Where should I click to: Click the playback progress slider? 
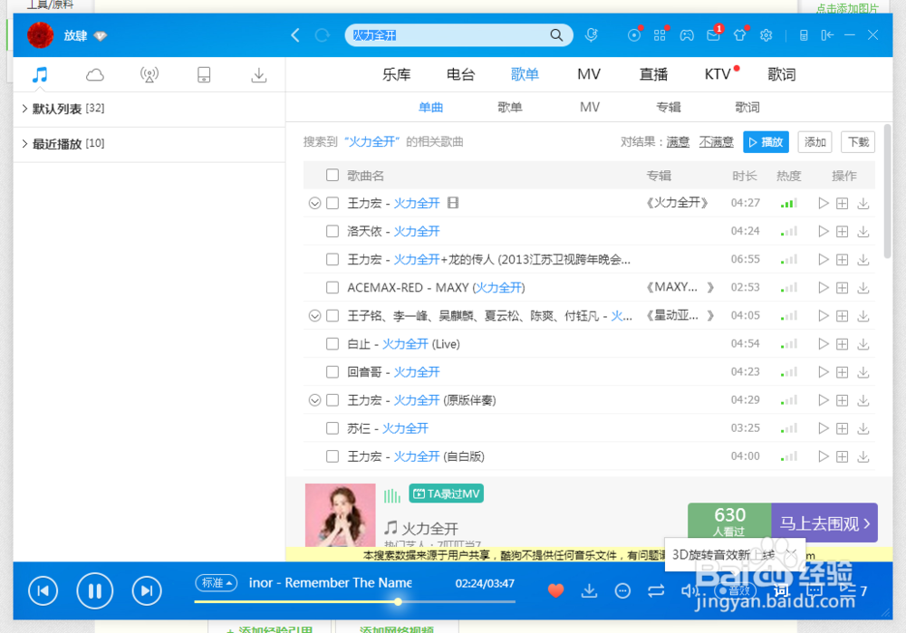[398, 601]
